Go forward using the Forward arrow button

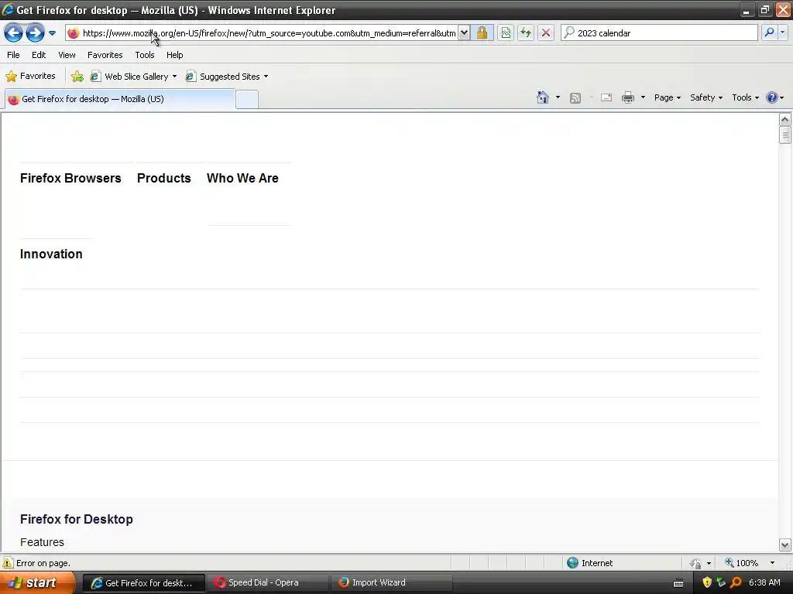(35, 33)
